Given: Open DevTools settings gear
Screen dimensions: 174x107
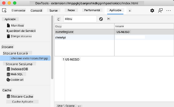Looking at the screenshot, I should tap(152, 11).
